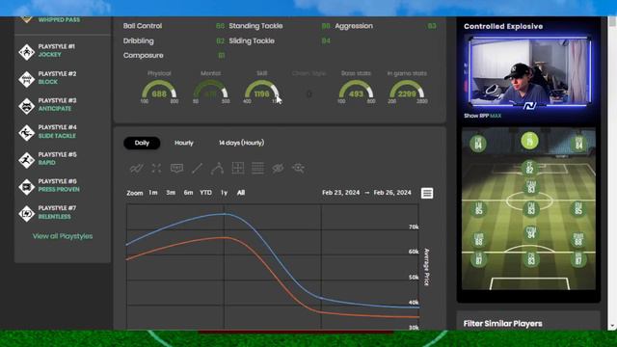Select the LWB 88 position on pitch
Screen dimensions: 617x347
(478, 239)
